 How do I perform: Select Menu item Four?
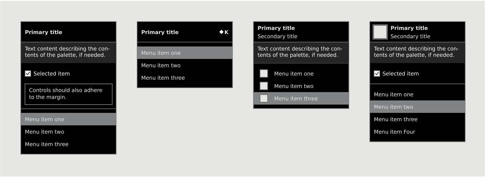point(394,132)
